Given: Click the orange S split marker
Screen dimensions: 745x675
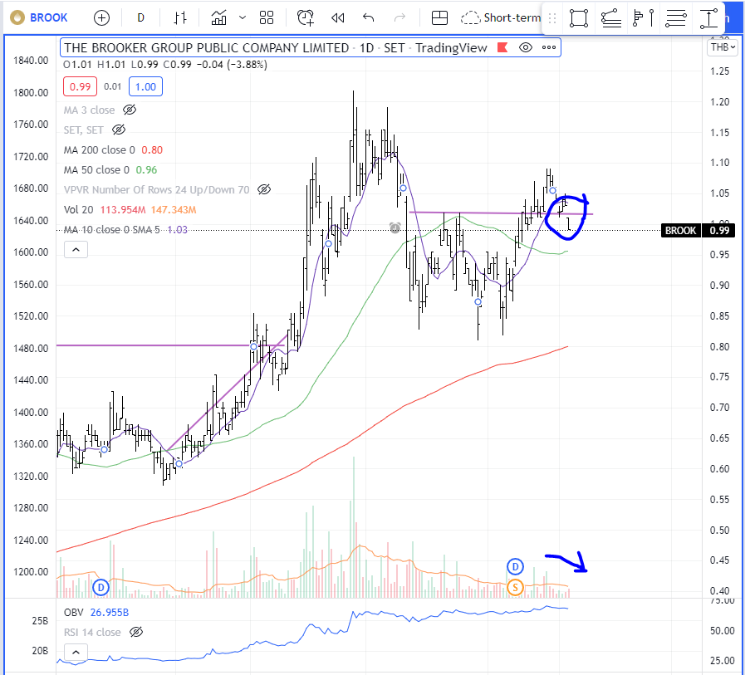Looking at the screenshot, I should click(516, 588).
